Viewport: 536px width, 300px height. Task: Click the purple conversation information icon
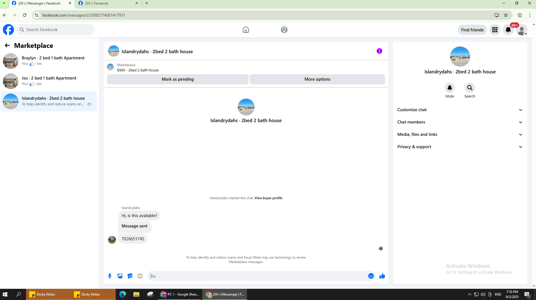point(379,51)
